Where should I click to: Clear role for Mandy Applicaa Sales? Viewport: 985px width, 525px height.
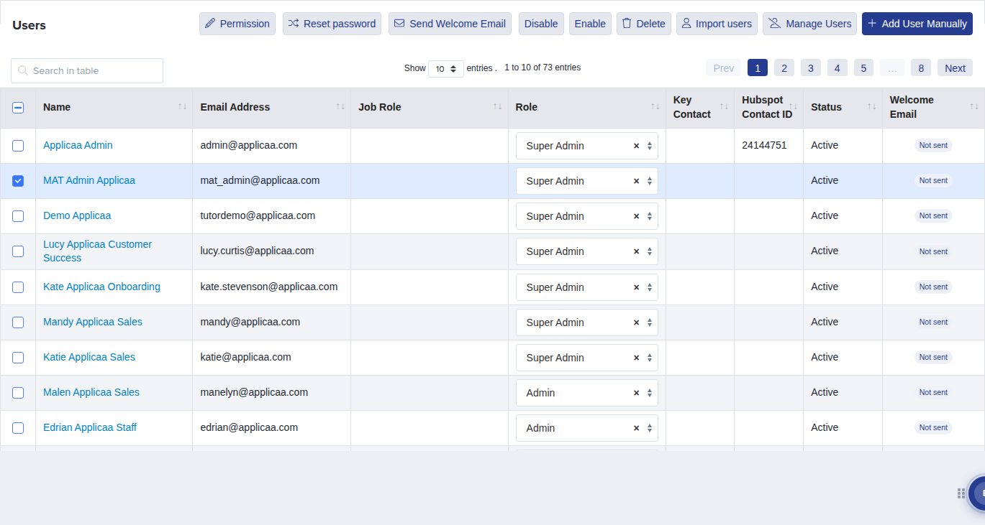636,322
